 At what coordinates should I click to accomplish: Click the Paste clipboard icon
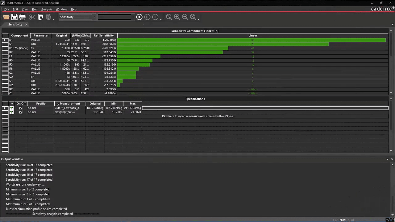click(48, 17)
